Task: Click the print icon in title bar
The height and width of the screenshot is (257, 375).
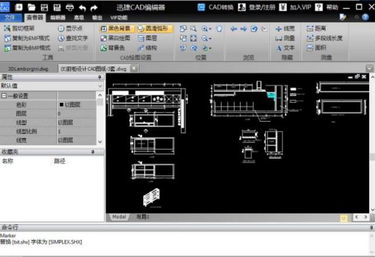Action: 69,8
